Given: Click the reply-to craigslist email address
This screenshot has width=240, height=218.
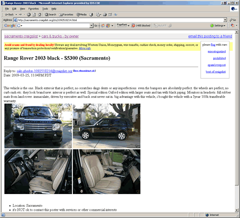Looking at the screenshot, I should [45, 71].
